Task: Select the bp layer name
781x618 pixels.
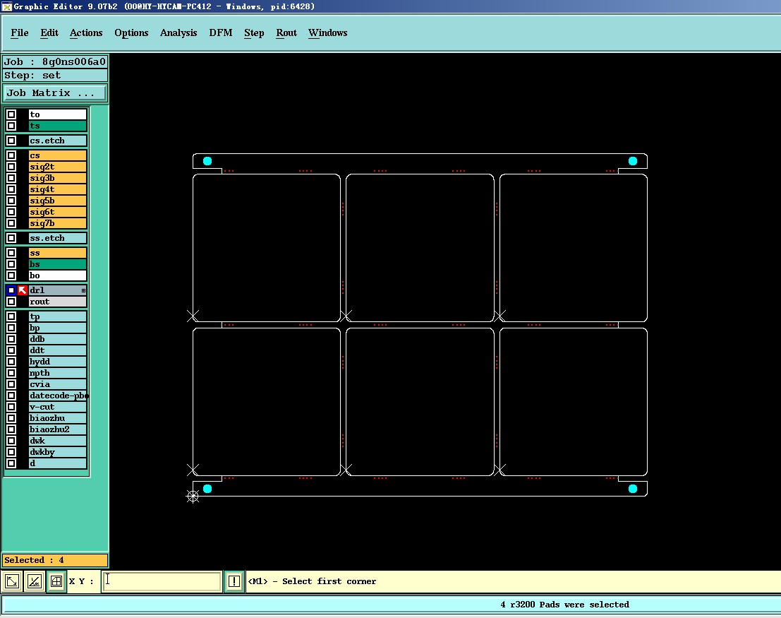Action: pyautogui.click(x=57, y=328)
